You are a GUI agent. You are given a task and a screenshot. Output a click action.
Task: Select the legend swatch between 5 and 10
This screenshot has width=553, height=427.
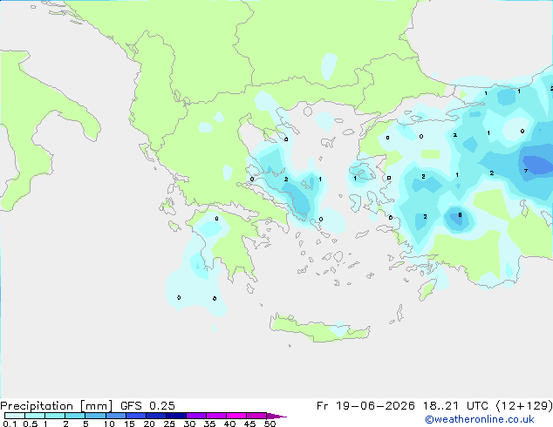[95, 416]
